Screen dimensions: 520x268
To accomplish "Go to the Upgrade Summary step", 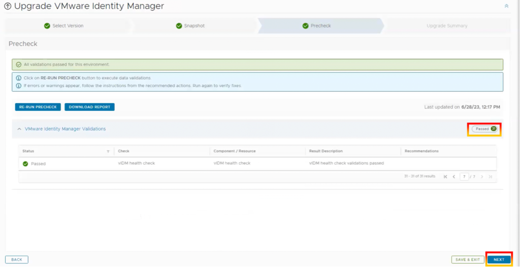I will coord(447,26).
